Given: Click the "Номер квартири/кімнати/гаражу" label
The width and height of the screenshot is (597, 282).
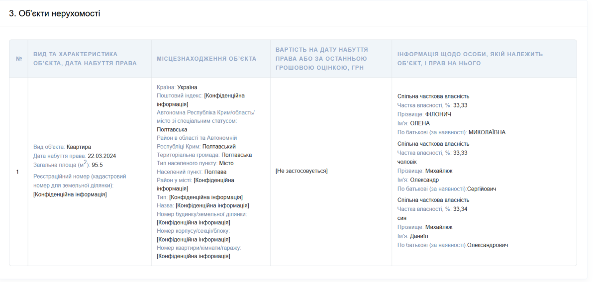Looking at the screenshot, I should click(x=199, y=248).
